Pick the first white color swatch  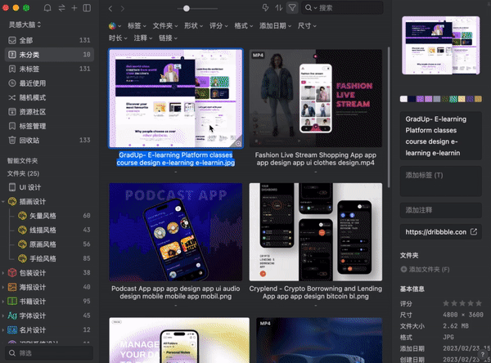coord(403,99)
